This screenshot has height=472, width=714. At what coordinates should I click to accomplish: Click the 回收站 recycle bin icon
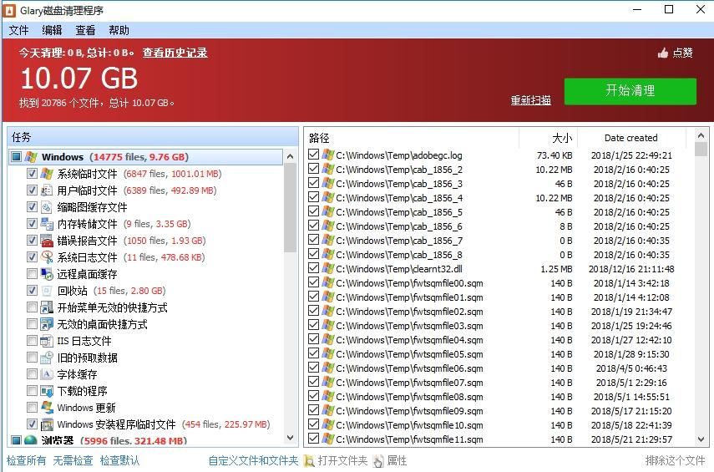tap(47, 291)
